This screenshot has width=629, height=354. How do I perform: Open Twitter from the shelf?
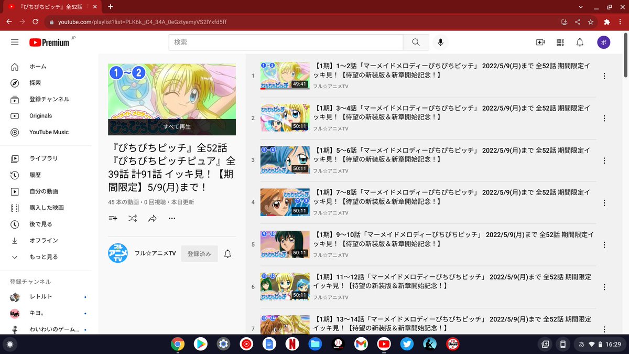tap(406, 344)
